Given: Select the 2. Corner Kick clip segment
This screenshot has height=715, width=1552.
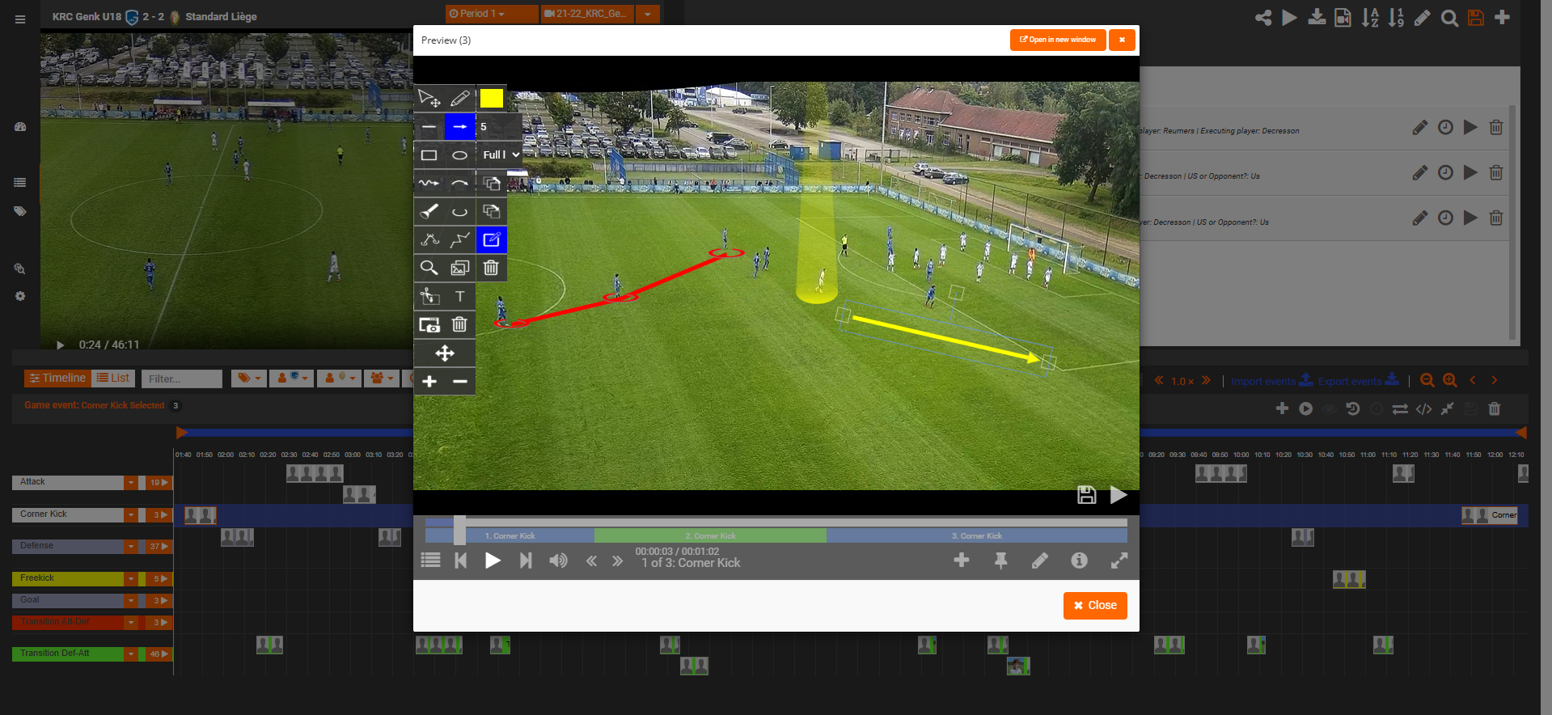Looking at the screenshot, I should coord(710,535).
